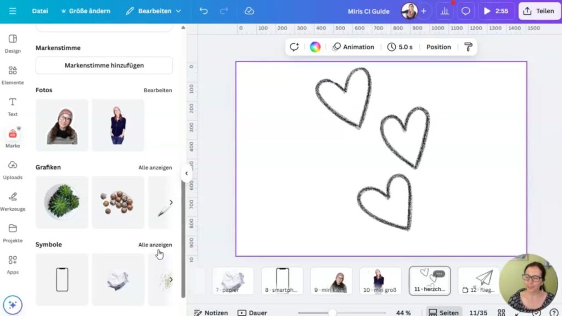Click Alle anzeigen next to Symbole
562x316 pixels.
155,245
